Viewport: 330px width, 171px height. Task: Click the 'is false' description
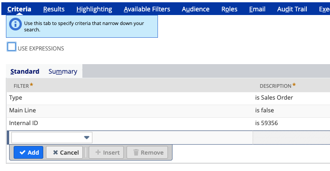264,110
